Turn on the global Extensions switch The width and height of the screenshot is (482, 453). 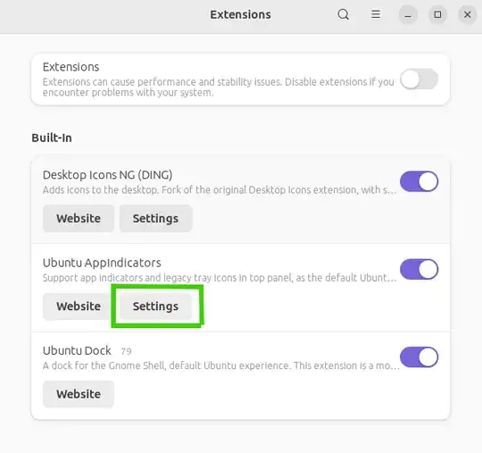point(419,80)
